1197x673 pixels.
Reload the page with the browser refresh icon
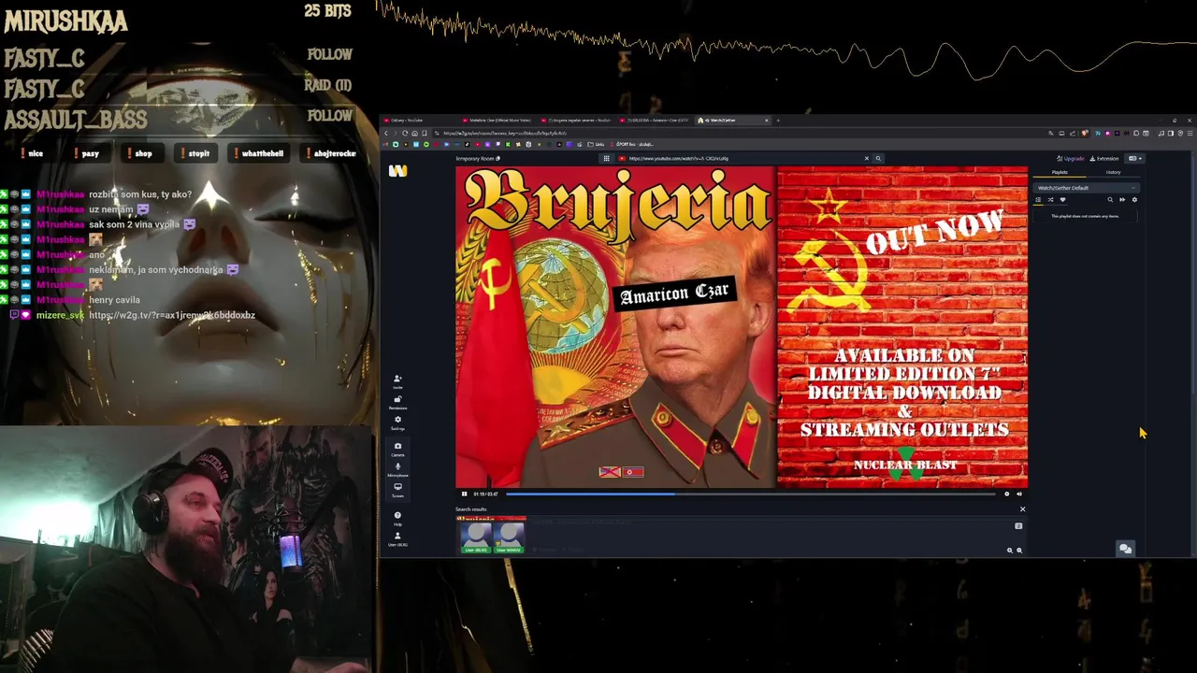click(405, 134)
